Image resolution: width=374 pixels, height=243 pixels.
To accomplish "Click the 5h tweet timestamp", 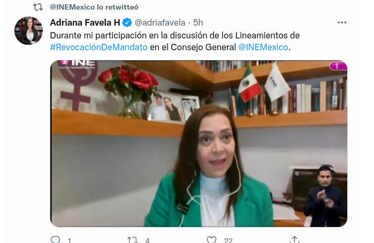I will click(198, 22).
